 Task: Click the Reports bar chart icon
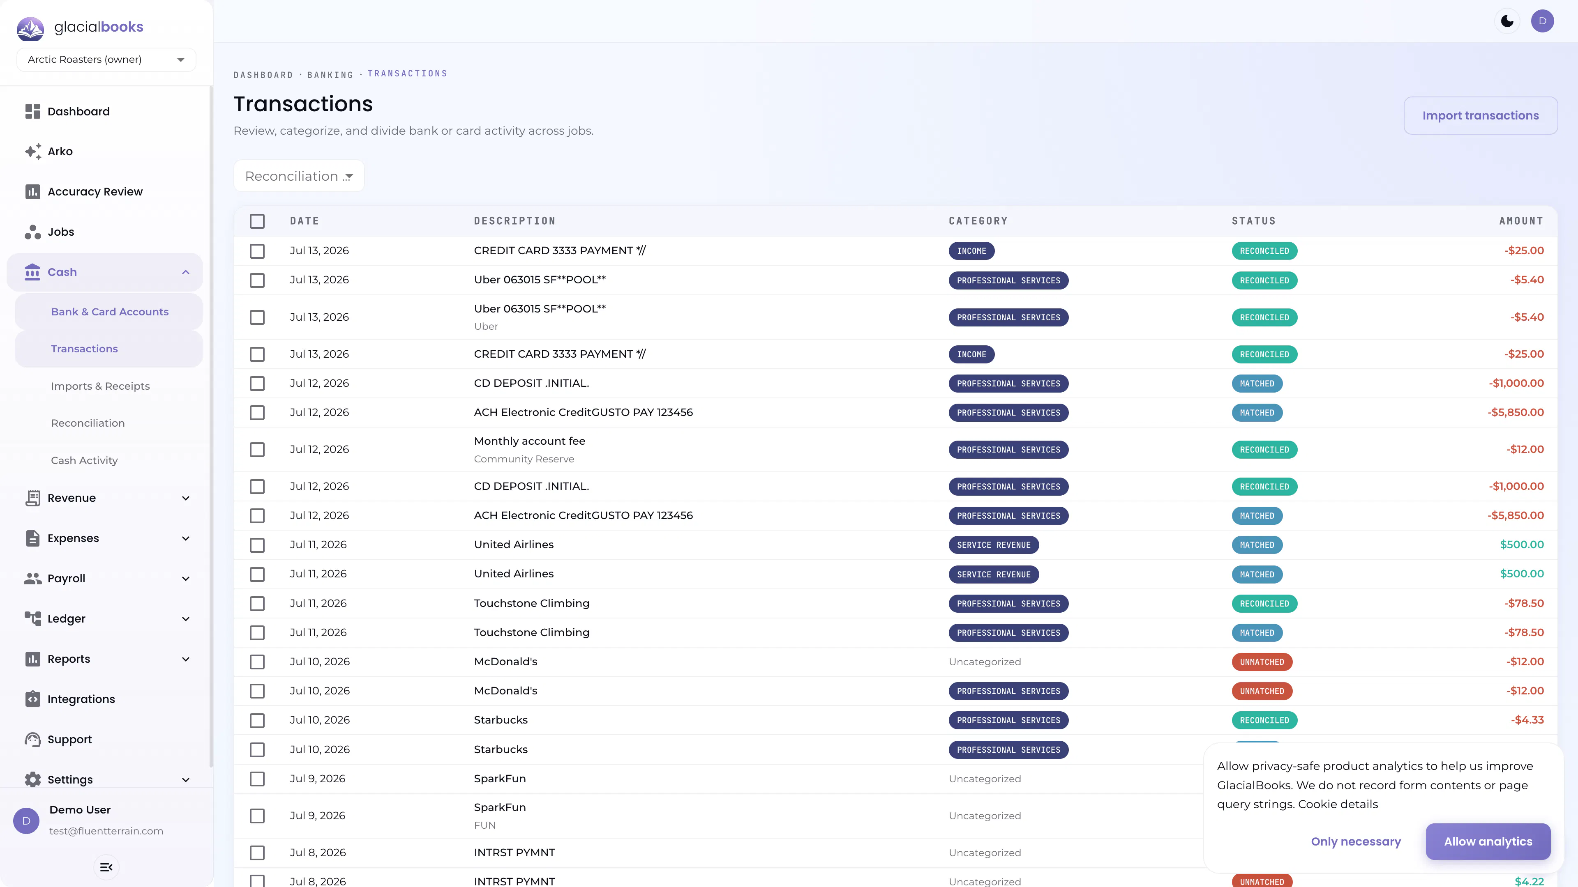32,659
